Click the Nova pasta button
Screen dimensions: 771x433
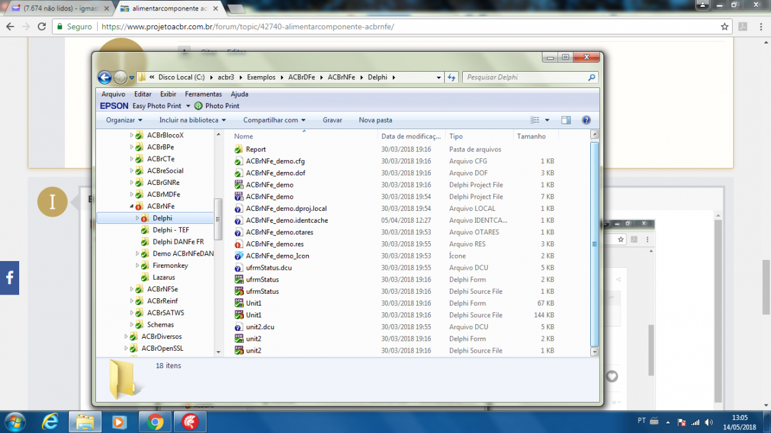point(376,120)
